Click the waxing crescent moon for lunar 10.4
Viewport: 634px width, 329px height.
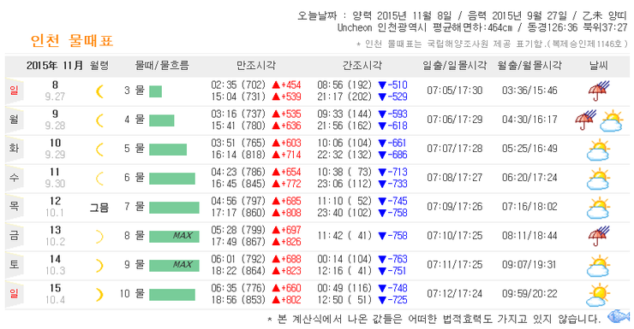[x=99, y=294]
